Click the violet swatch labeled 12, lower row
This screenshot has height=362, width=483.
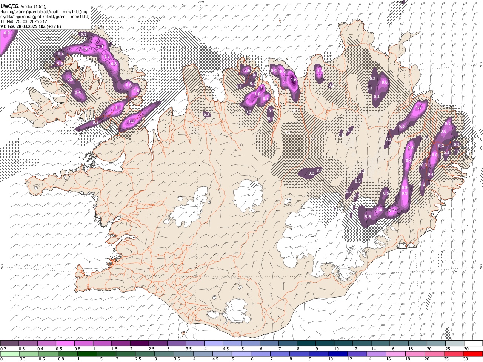[356, 354]
